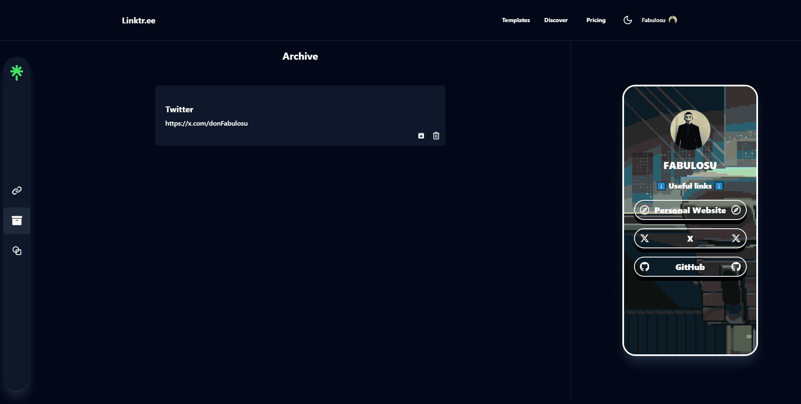
Task: Toggle dark mode with the moon icon
Action: (628, 20)
